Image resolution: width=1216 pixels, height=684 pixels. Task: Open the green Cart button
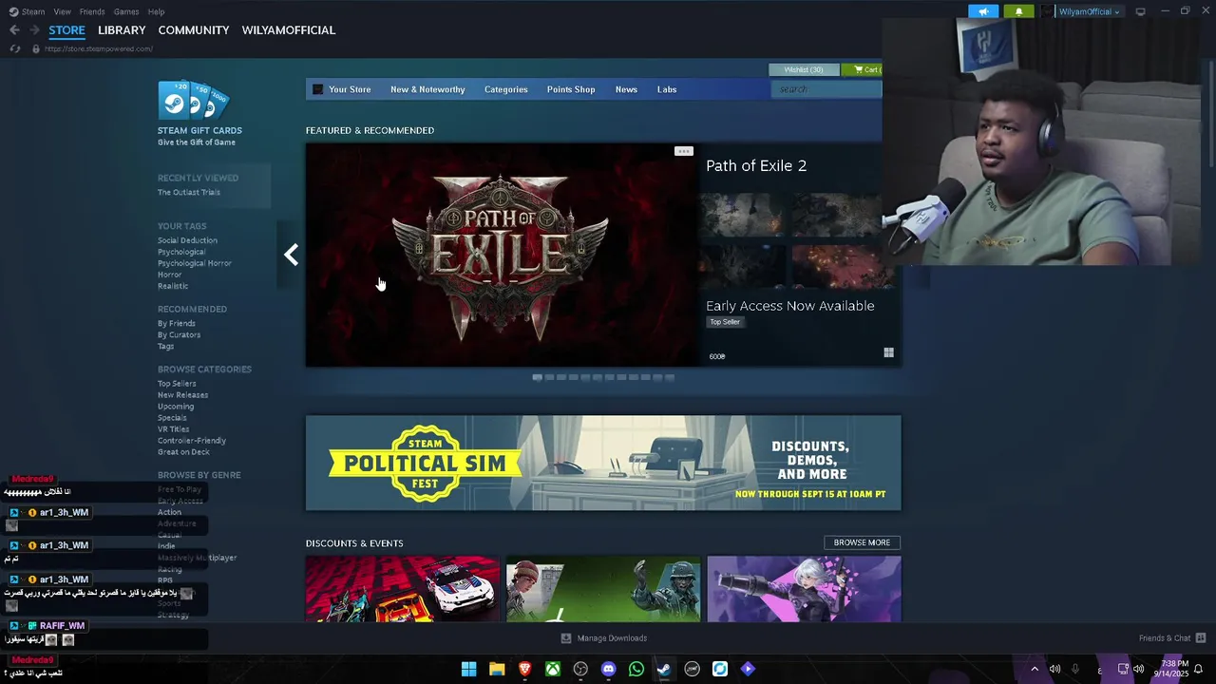863,69
